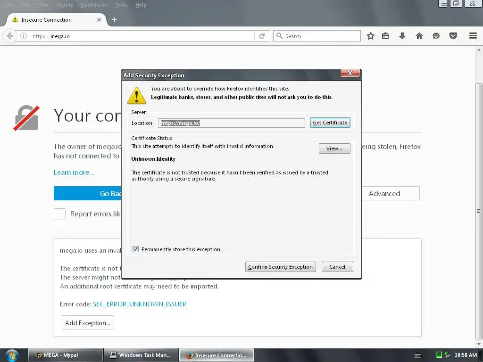Save page with the Pocket icon
Screen dimensions: 483x362
tap(453, 36)
